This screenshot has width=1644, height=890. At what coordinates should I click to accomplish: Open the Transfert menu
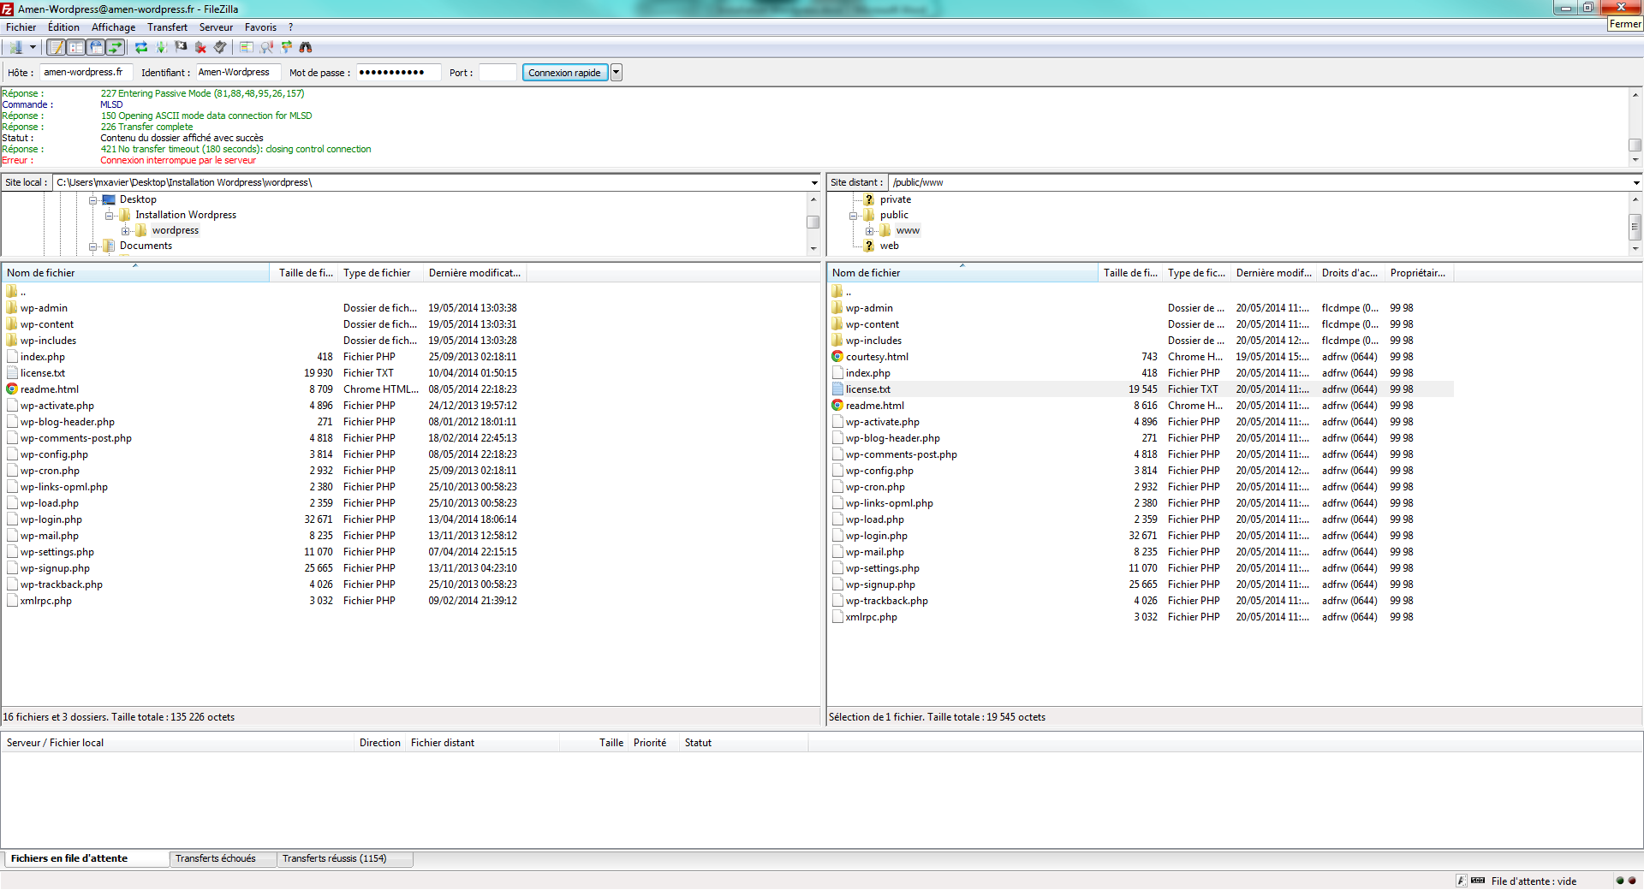(x=167, y=27)
